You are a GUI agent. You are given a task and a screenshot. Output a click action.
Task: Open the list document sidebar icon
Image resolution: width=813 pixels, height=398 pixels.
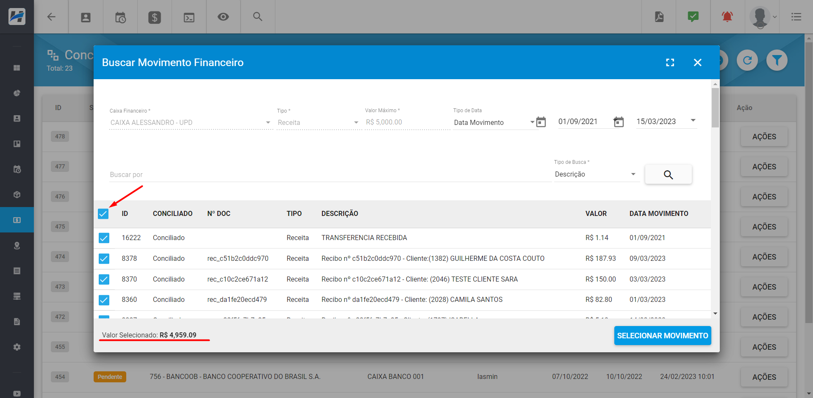click(17, 271)
